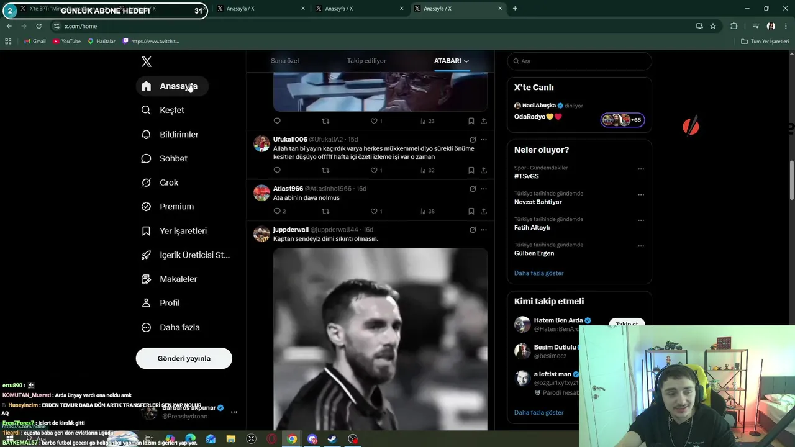The height and width of the screenshot is (447, 795).
Task: Open Grok from the sidebar
Action: pos(161,183)
